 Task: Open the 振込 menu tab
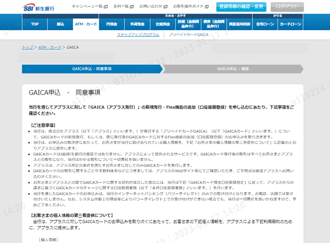pos(60,24)
